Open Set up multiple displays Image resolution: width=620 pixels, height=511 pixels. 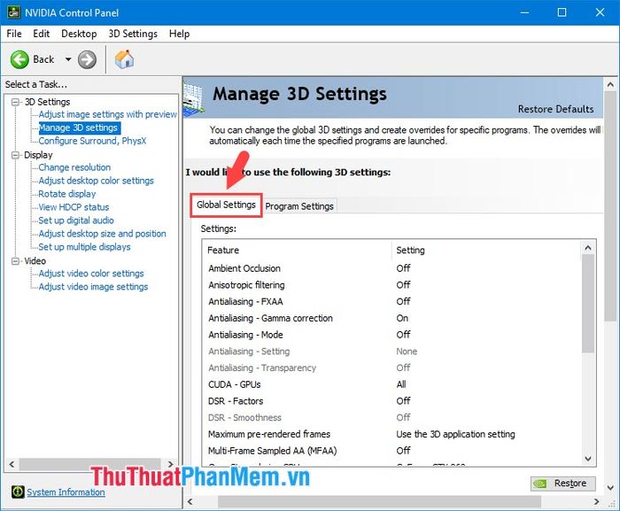[x=85, y=247]
